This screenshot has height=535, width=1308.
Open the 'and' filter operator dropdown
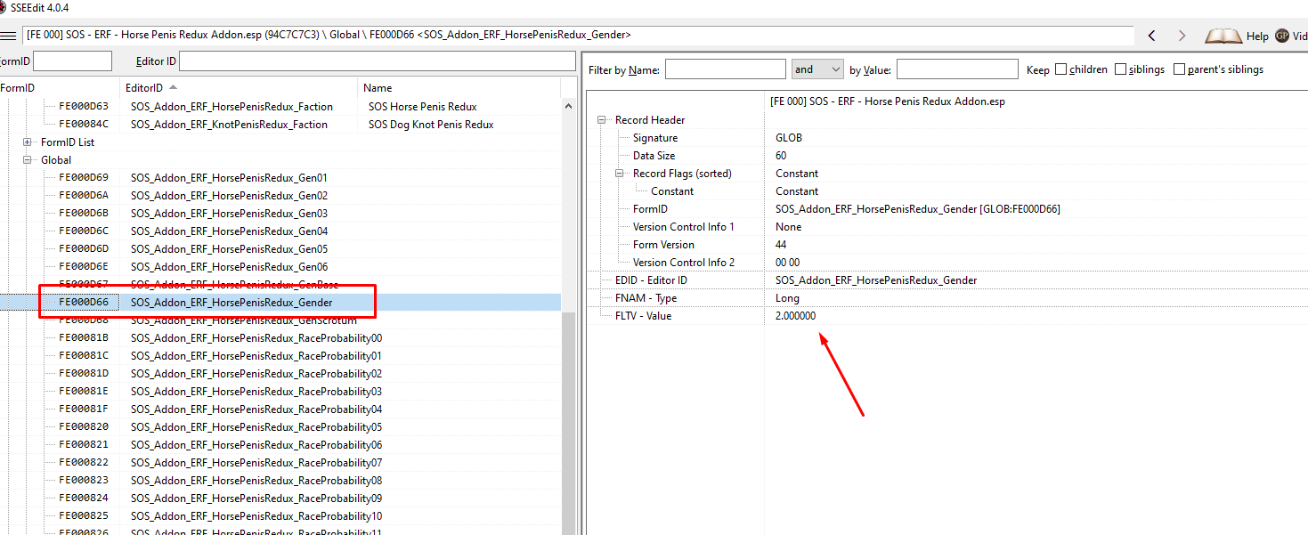coord(817,69)
